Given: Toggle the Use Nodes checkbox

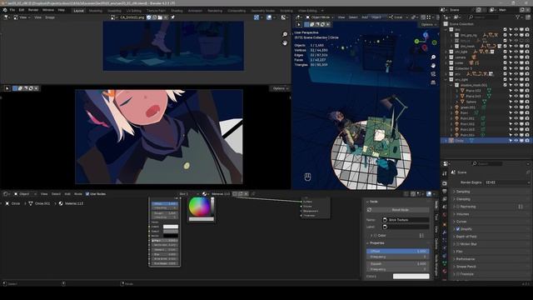Looking at the screenshot, I should [x=87, y=194].
